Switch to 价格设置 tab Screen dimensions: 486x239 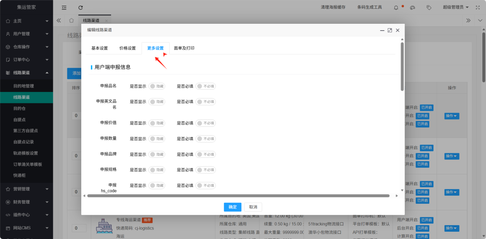click(128, 48)
